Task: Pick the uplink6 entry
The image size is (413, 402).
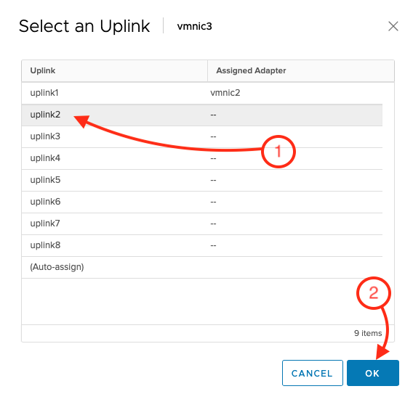Action: click(x=202, y=202)
